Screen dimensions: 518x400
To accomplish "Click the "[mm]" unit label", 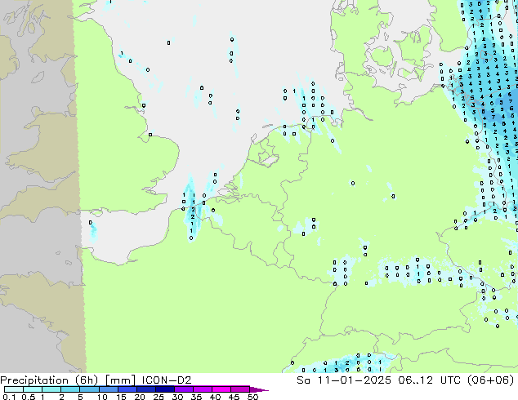I will pyautogui.click(x=120, y=380).
